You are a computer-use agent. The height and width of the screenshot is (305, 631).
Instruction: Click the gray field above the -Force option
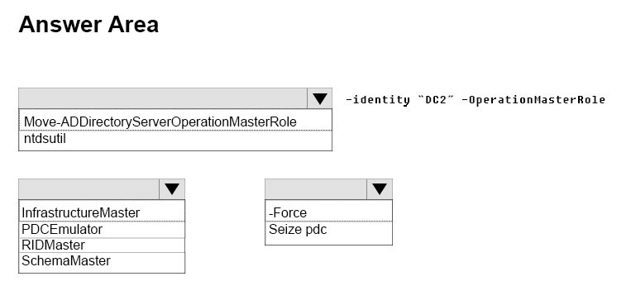click(x=316, y=189)
